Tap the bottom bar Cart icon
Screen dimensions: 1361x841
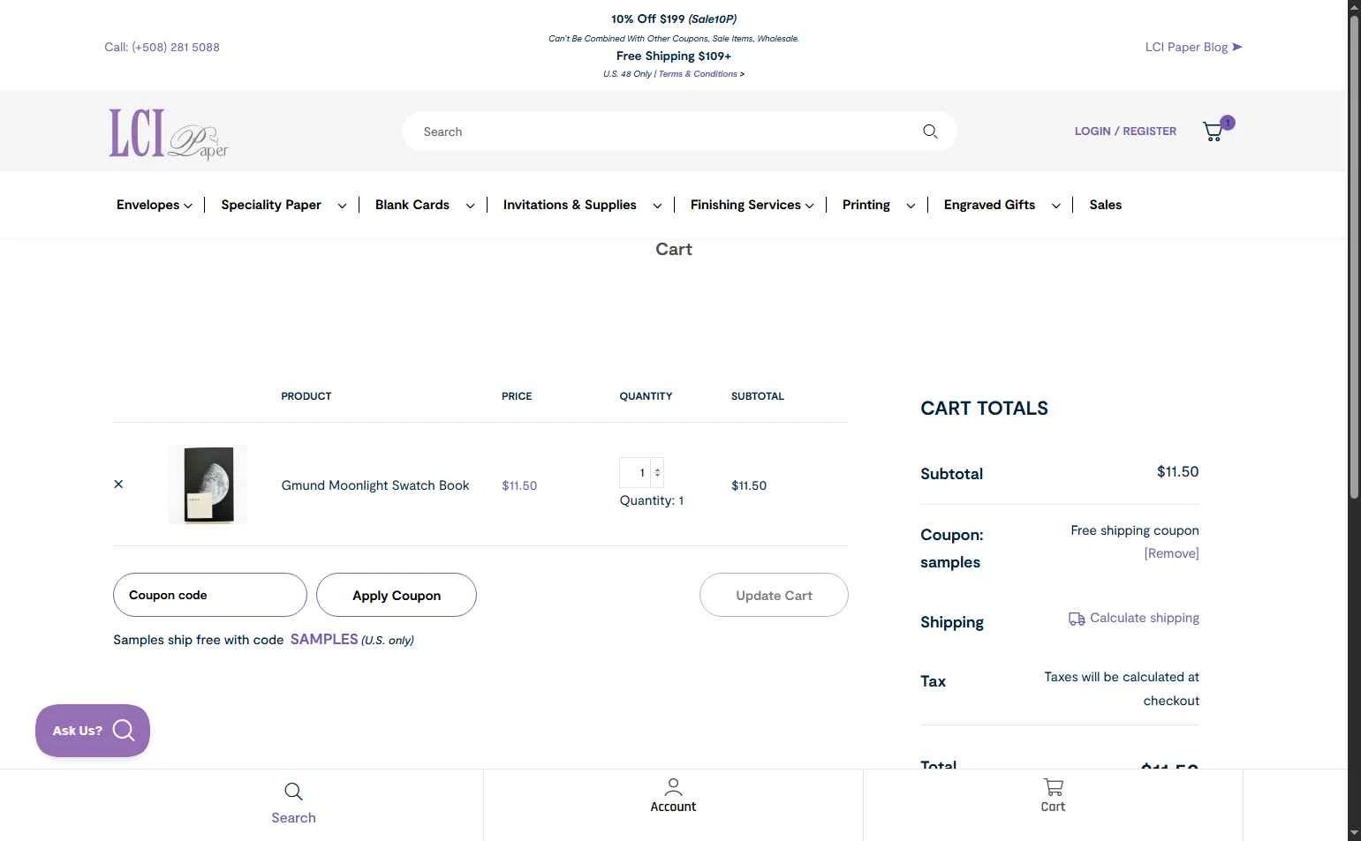coord(1053,786)
